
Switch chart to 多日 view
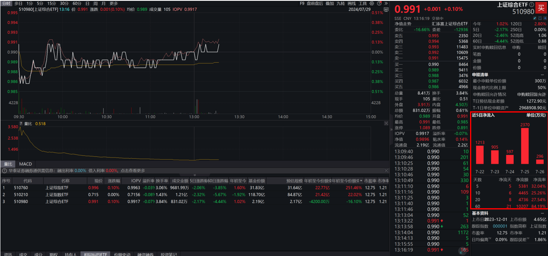pyautogui.click(x=18, y=3)
